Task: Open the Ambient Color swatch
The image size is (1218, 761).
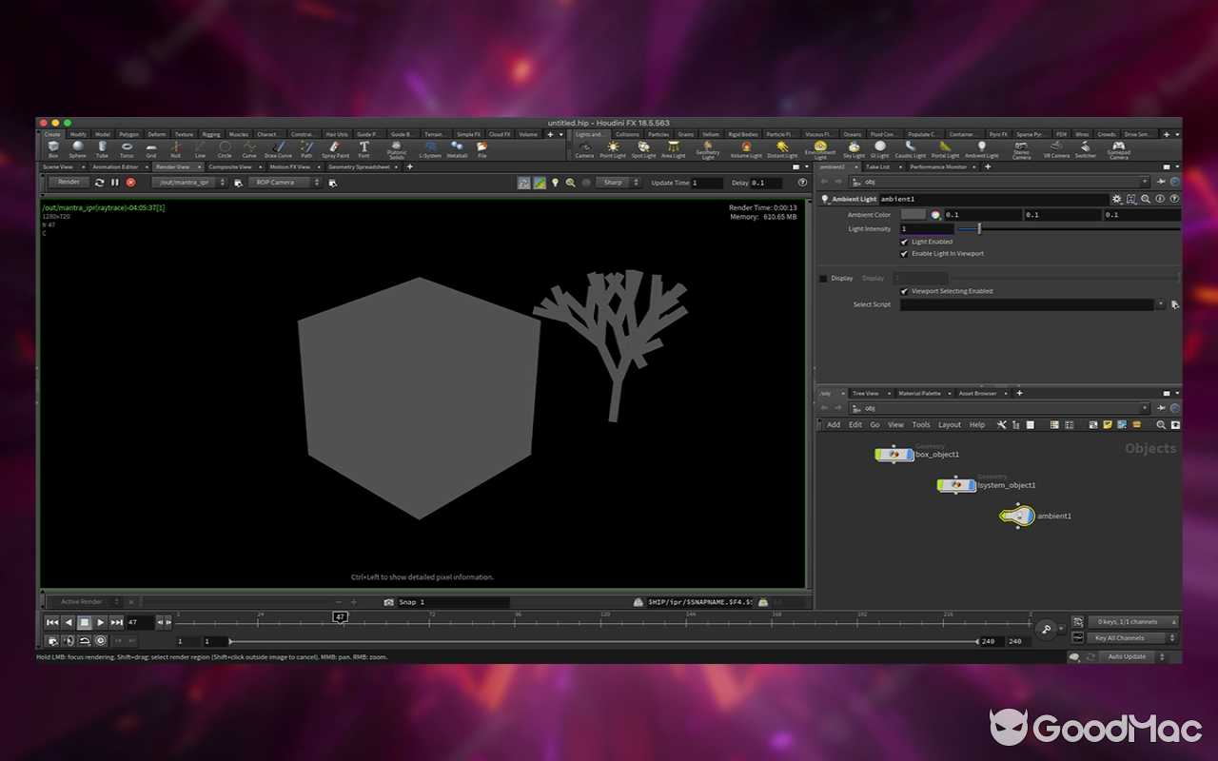Action: 912,214
